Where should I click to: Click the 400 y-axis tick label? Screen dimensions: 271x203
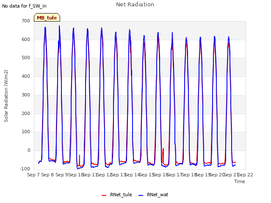26,76
